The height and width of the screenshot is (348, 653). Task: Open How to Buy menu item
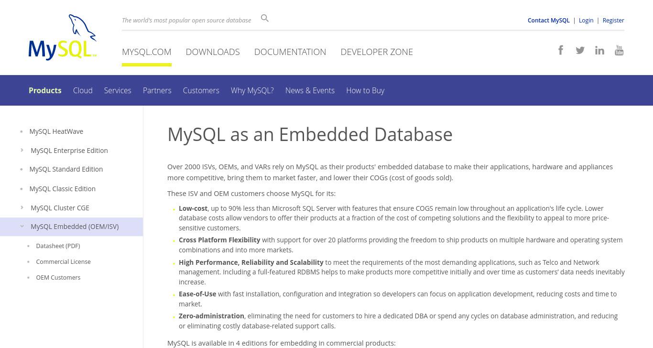click(x=365, y=90)
